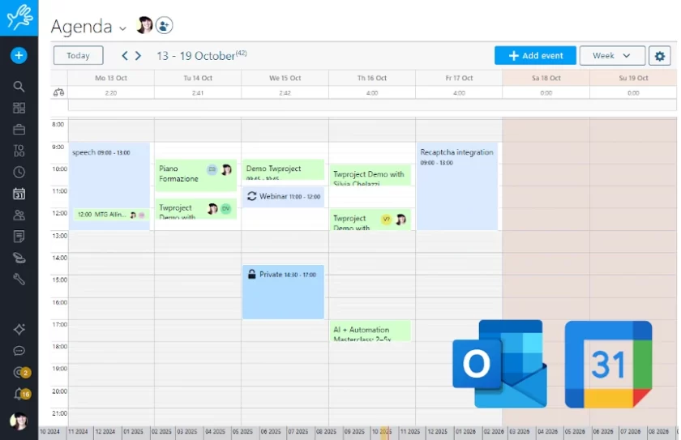Open the wrench tools icon in sidebar
The image size is (681, 440).
click(19, 280)
